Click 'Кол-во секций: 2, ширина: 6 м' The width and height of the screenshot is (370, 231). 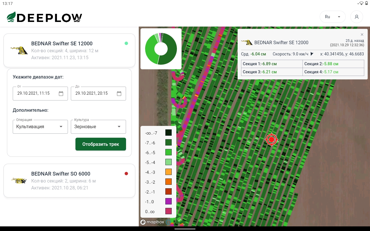pos(63,181)
